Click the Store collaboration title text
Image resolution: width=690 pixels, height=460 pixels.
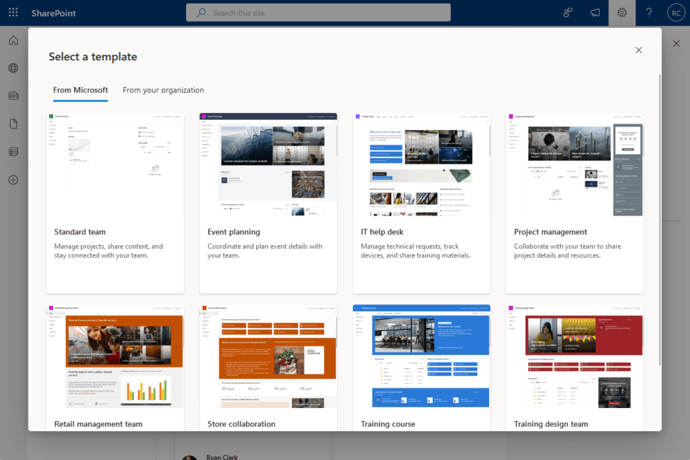[x=241, y=424]
